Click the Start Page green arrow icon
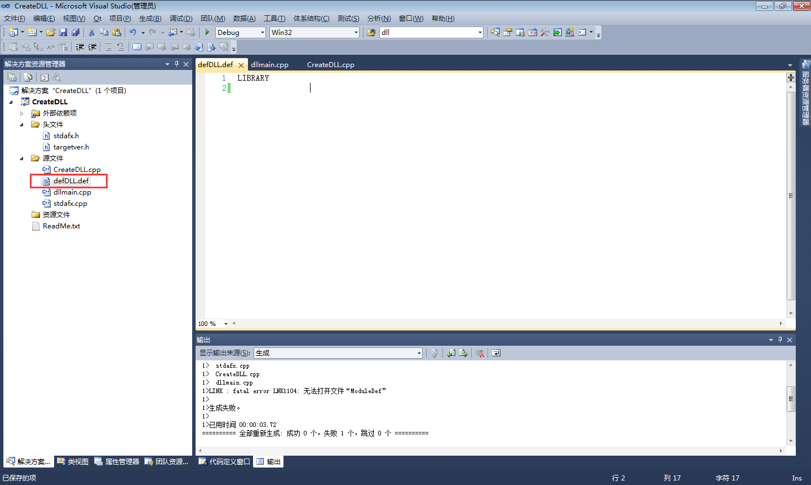The height and width of the screenshot is (485, 811). coord(557,32)
